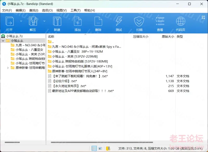Click the folder icon beside 八重巫女 row

50,52
